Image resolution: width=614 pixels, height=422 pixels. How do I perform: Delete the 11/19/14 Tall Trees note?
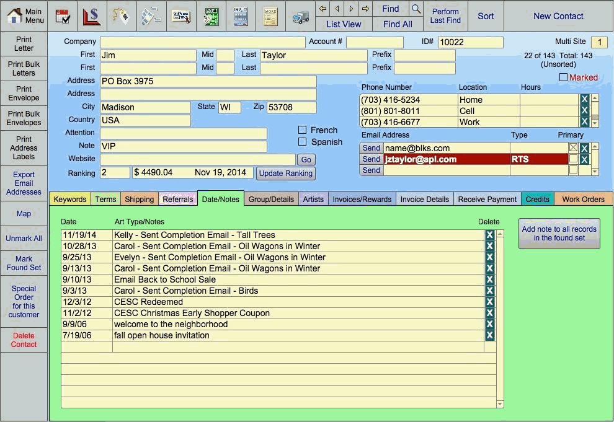(x=489, y=235)
